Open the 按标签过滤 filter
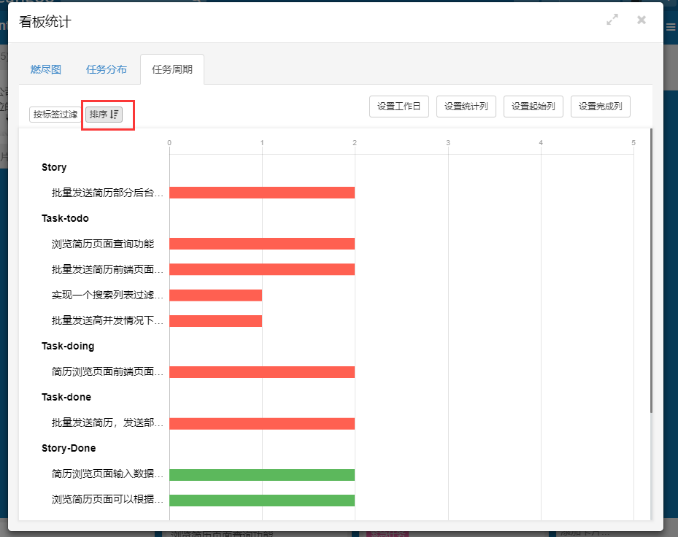Image resolution: width=678 pixels, height=537 pixels. [55, 115]
